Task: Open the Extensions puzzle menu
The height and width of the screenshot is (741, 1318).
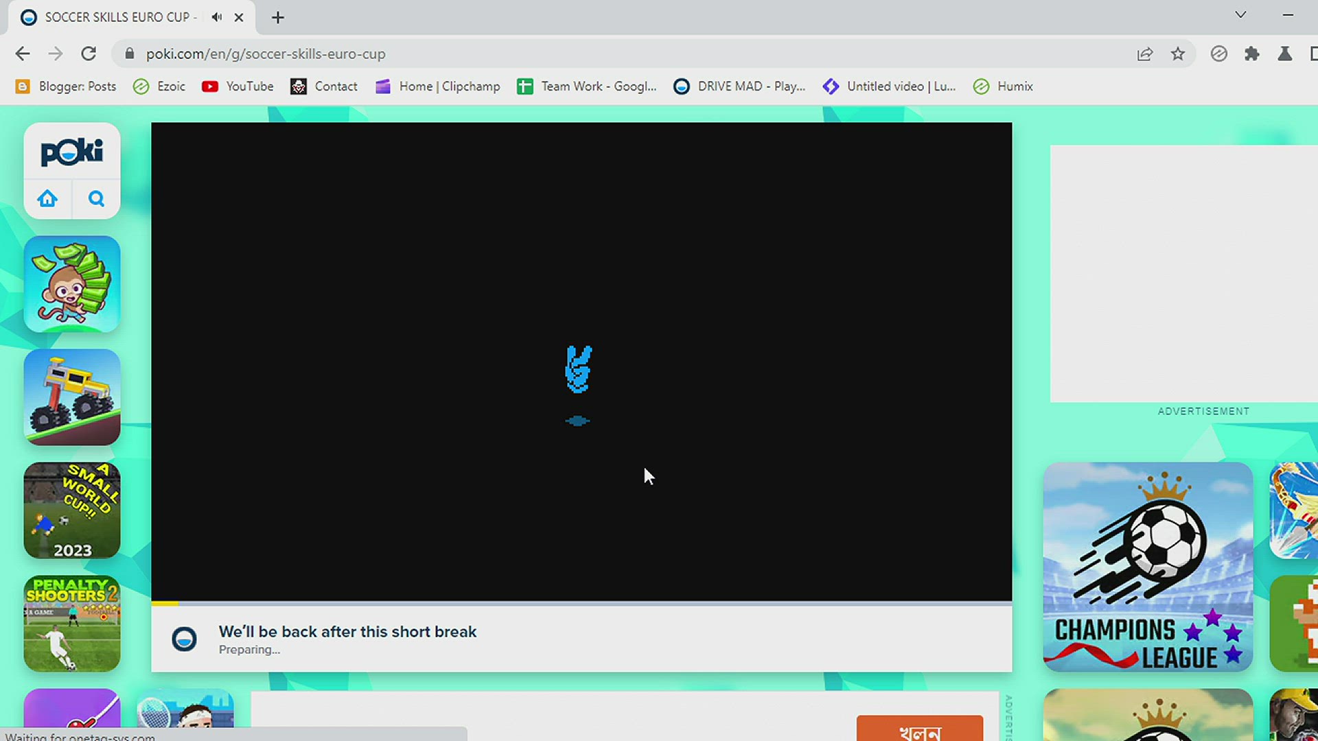Action: click(1252, 54)
